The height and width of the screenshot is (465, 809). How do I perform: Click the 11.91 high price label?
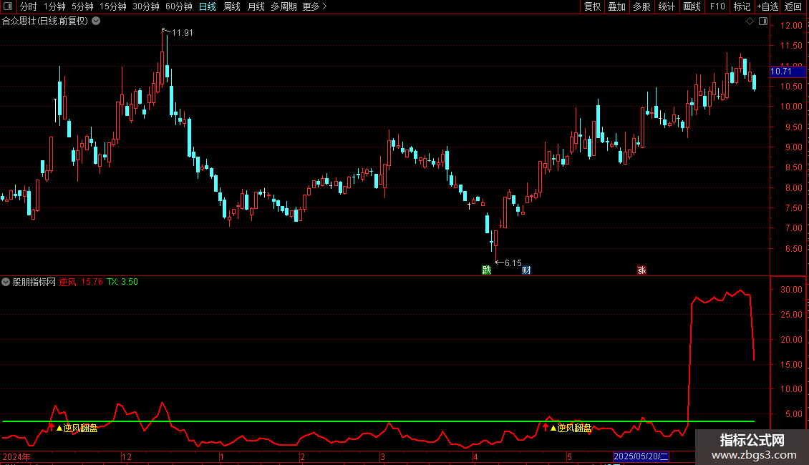click(x=182, y=32)
